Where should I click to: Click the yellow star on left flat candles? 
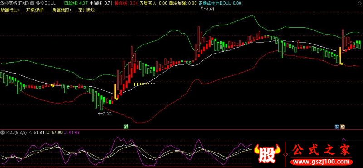pyautogui.click(x=53, y=86)
